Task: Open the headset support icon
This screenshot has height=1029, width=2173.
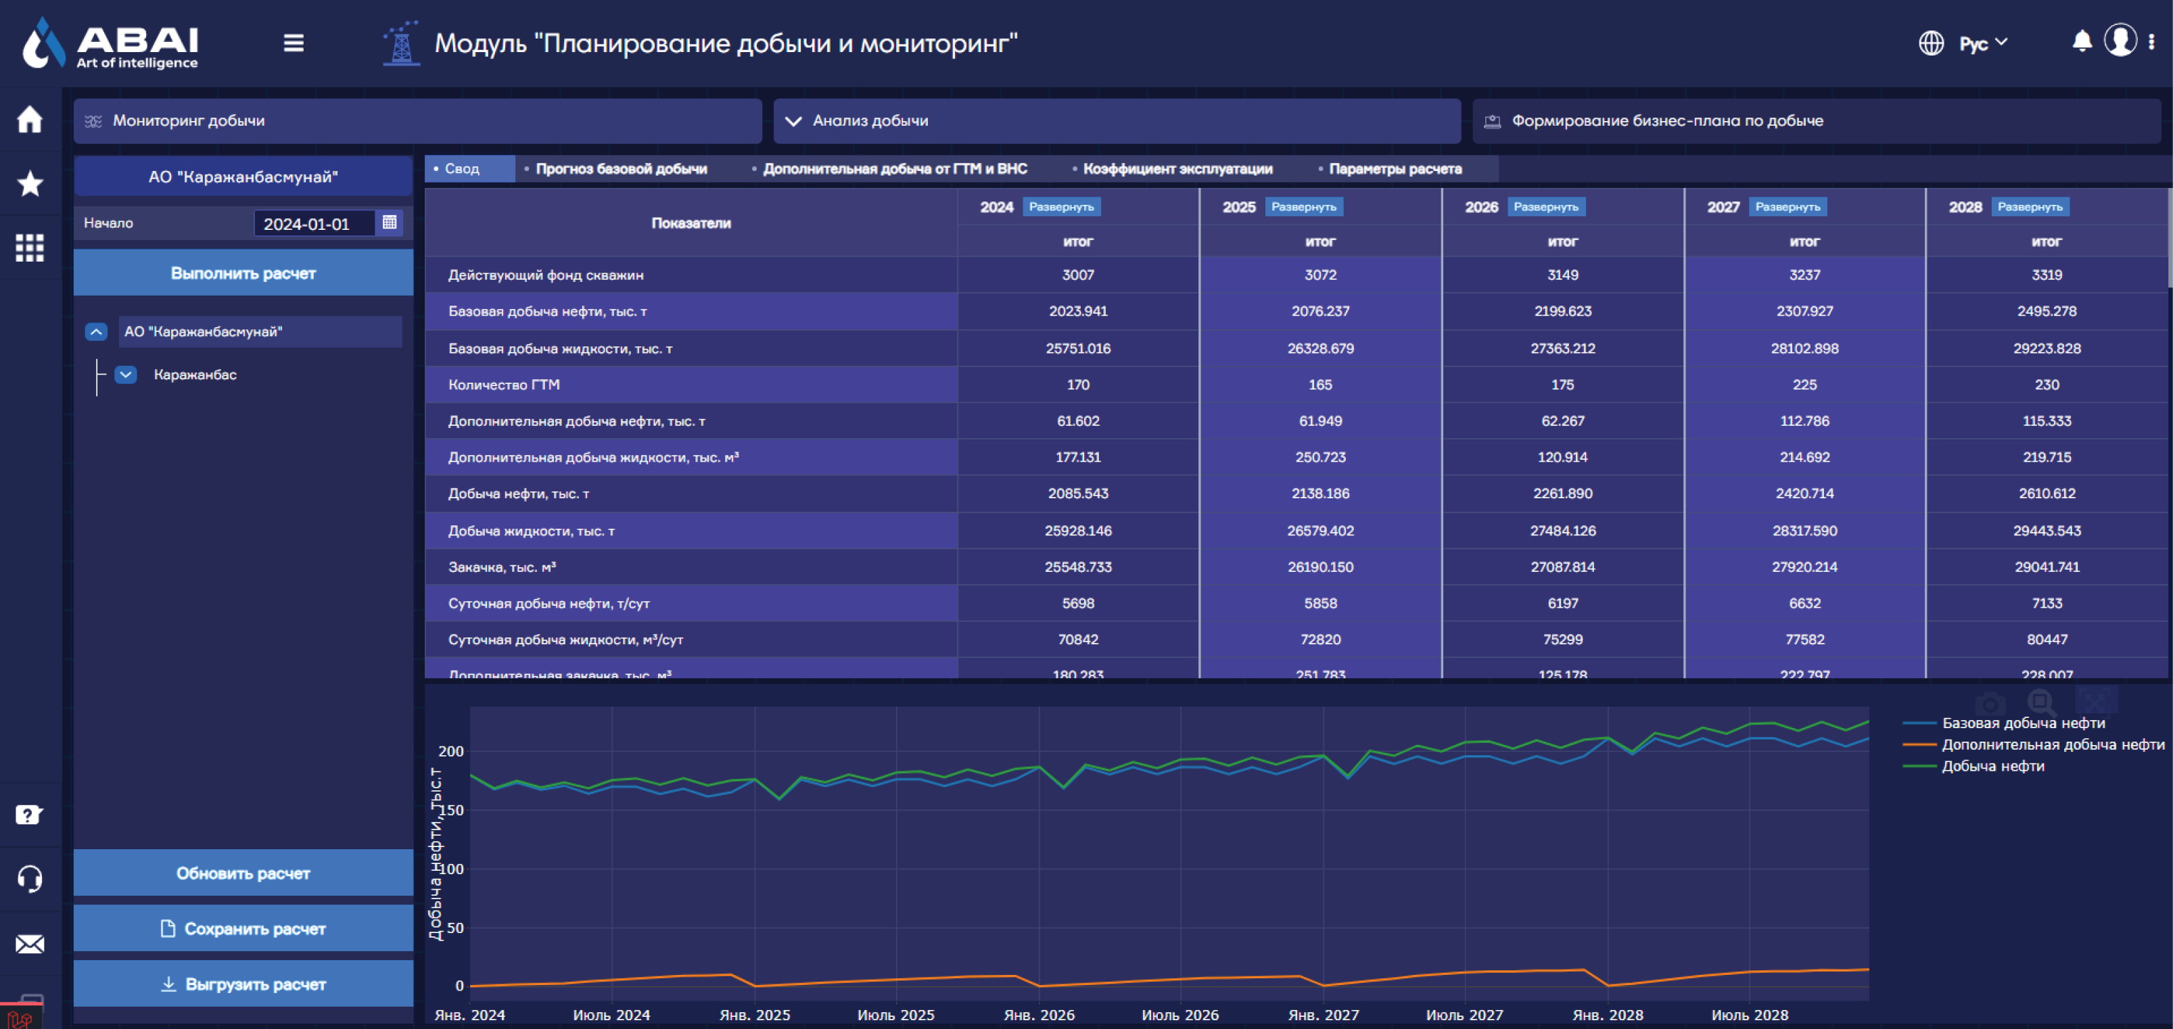Action: (30, 879)
